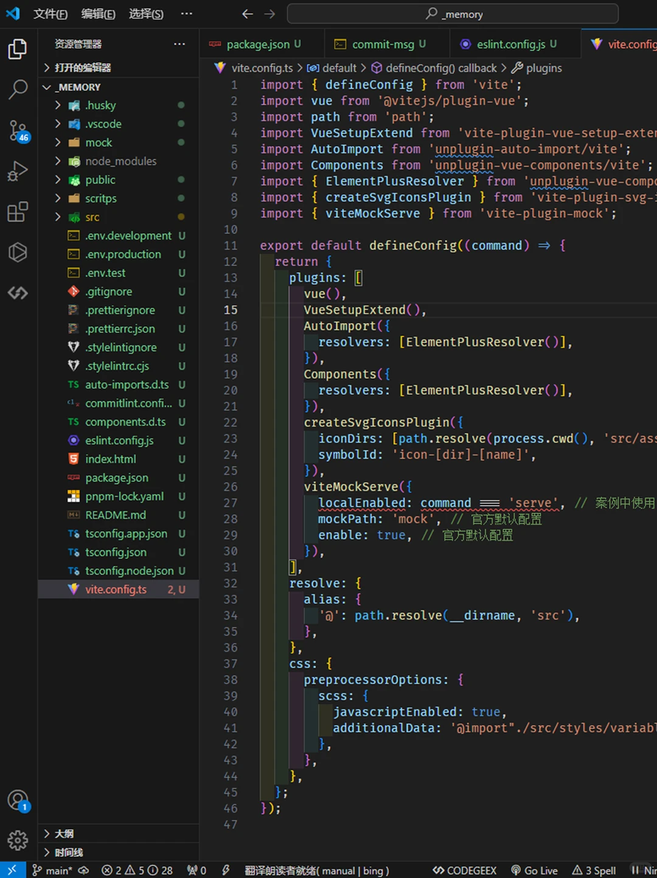Open .env.development file

(x=119, y=235)
